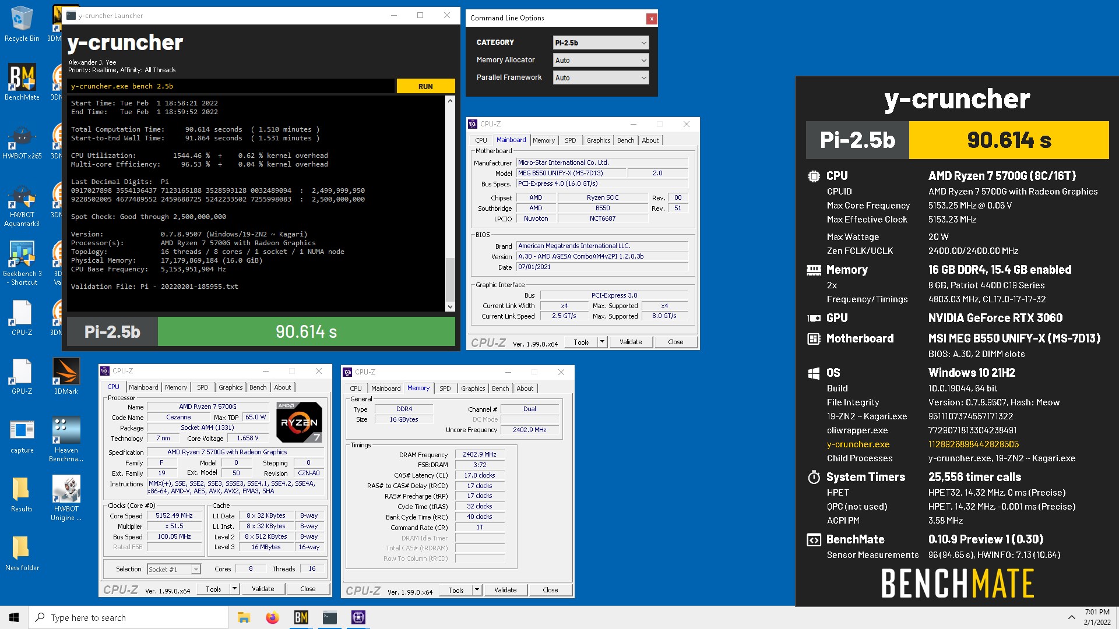Launch 3DMark desktop icon
The width and height of the screenshot is (1119, 629).
pyautogui.click(x=66, y=376)
